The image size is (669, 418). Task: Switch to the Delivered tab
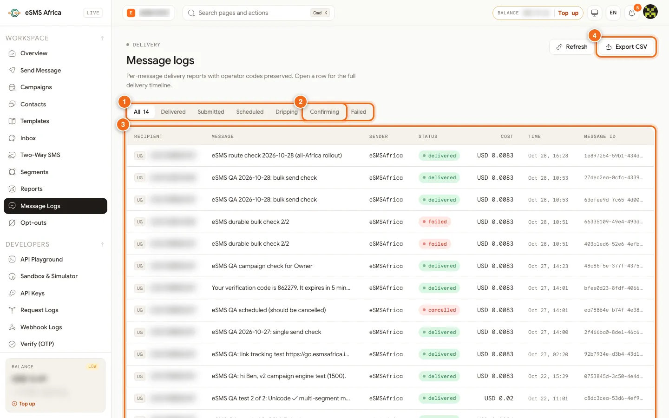coord(173,112)
